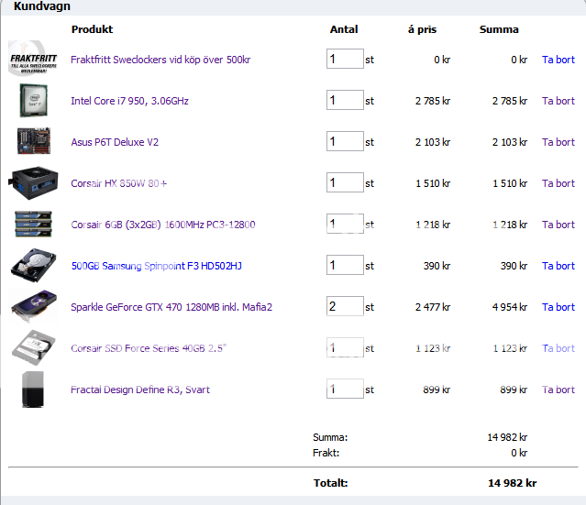Click the Corsair RAM modules thumbnail
This screenshot has width=586, height=505.
pos(34,225)
